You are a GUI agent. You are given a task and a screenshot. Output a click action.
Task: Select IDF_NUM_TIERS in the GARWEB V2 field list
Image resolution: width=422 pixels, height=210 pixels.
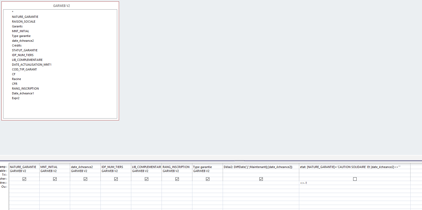(x=23, y=55)
